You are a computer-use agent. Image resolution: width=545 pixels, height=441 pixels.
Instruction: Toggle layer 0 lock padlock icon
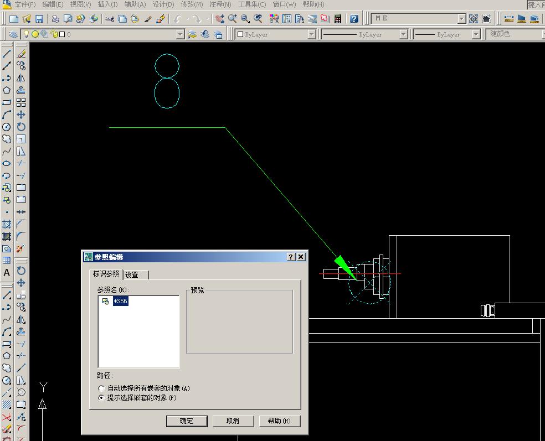[x=54, y=34]
